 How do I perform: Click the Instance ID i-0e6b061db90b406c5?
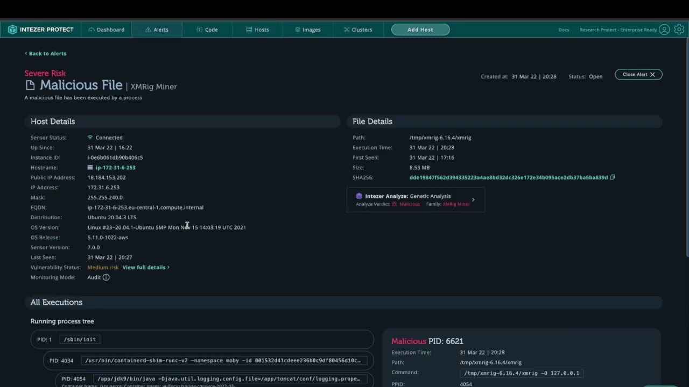click(x=115, y=157)
